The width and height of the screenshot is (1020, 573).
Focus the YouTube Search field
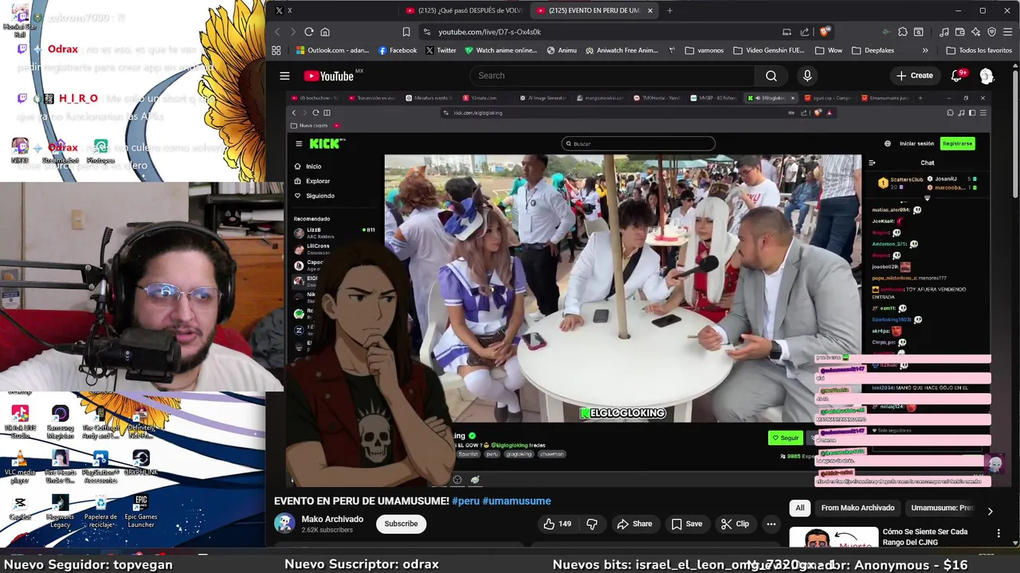click(x=611, y=76)
